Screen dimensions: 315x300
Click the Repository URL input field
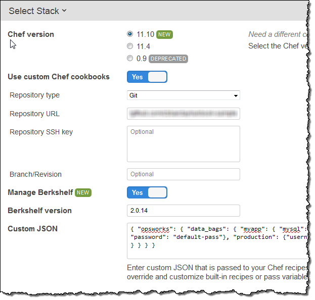click(184, 114)
